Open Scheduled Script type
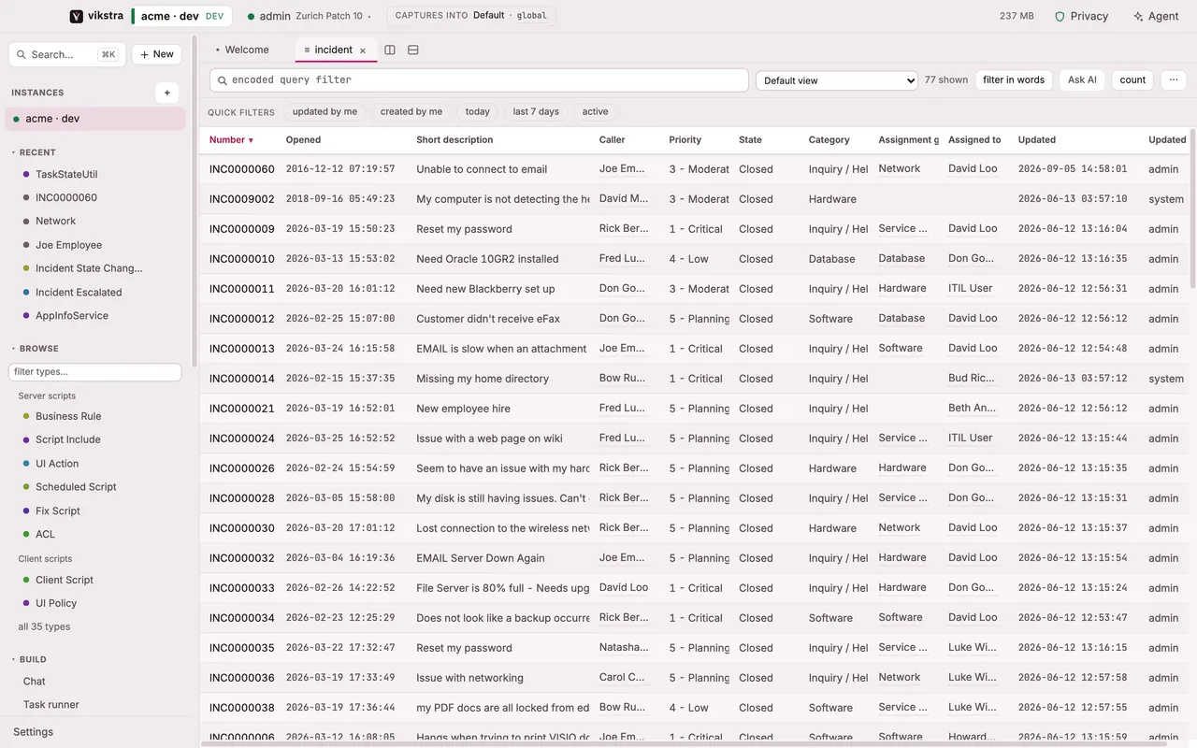Screen dimensions: 1197x748 pyautogui.click(x=76, y=487)
